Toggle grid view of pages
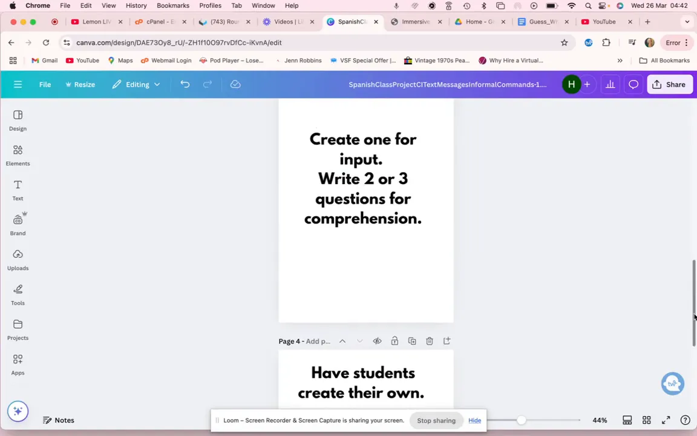 [646, 420]
